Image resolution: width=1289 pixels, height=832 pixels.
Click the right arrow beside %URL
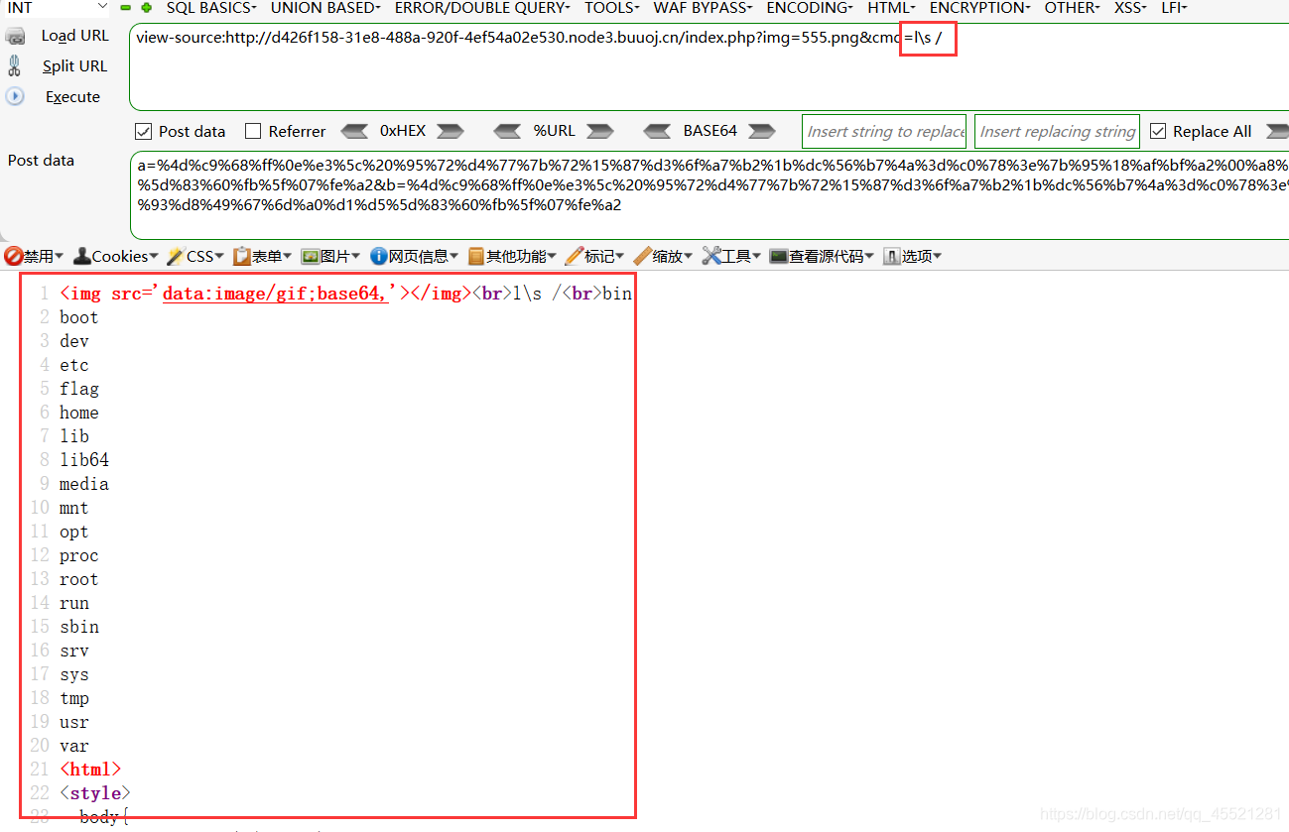[599, 131]
